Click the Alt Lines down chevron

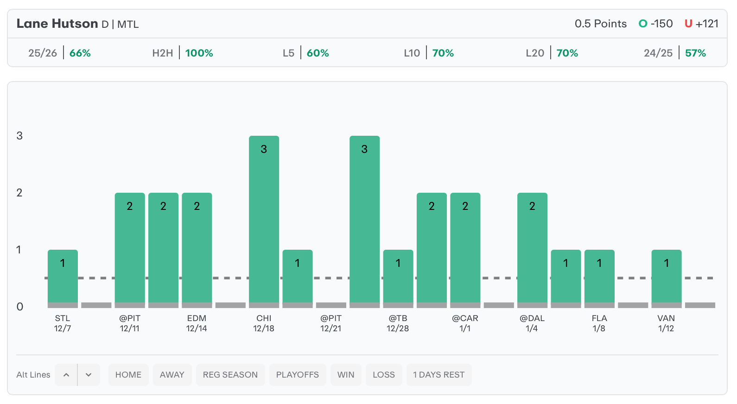coord(89,375)
